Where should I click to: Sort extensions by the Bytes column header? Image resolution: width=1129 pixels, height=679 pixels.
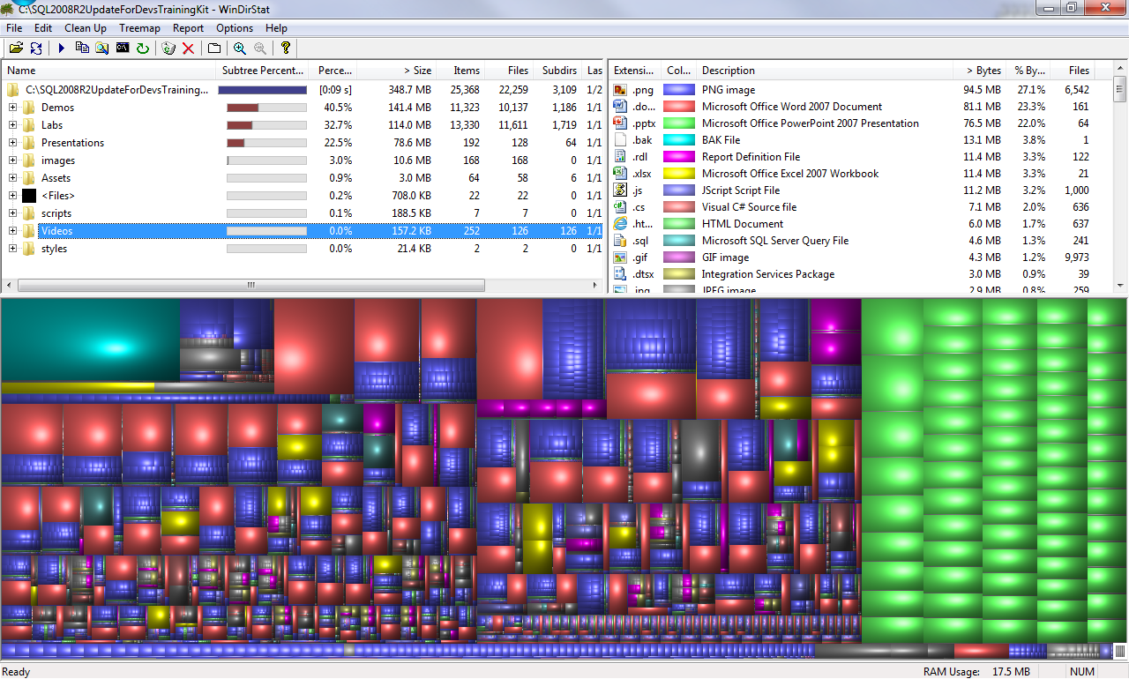tap(980, 71)
